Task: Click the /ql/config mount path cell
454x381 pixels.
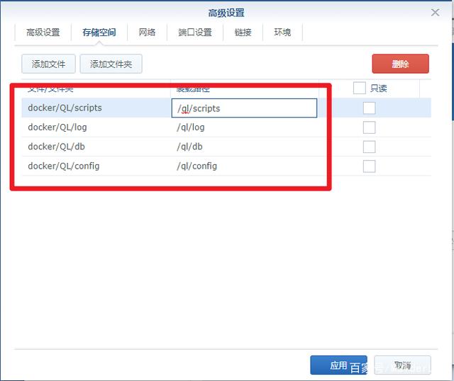Action: (x=197, y=166)
